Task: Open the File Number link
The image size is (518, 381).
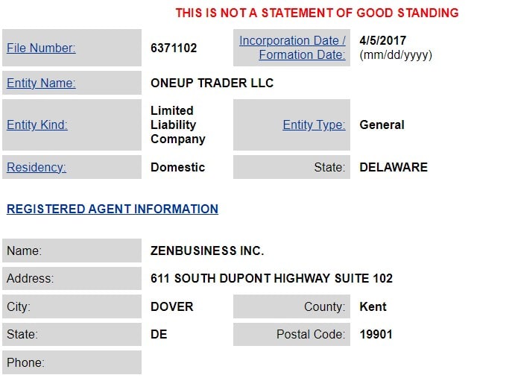Action: point(41,48)
